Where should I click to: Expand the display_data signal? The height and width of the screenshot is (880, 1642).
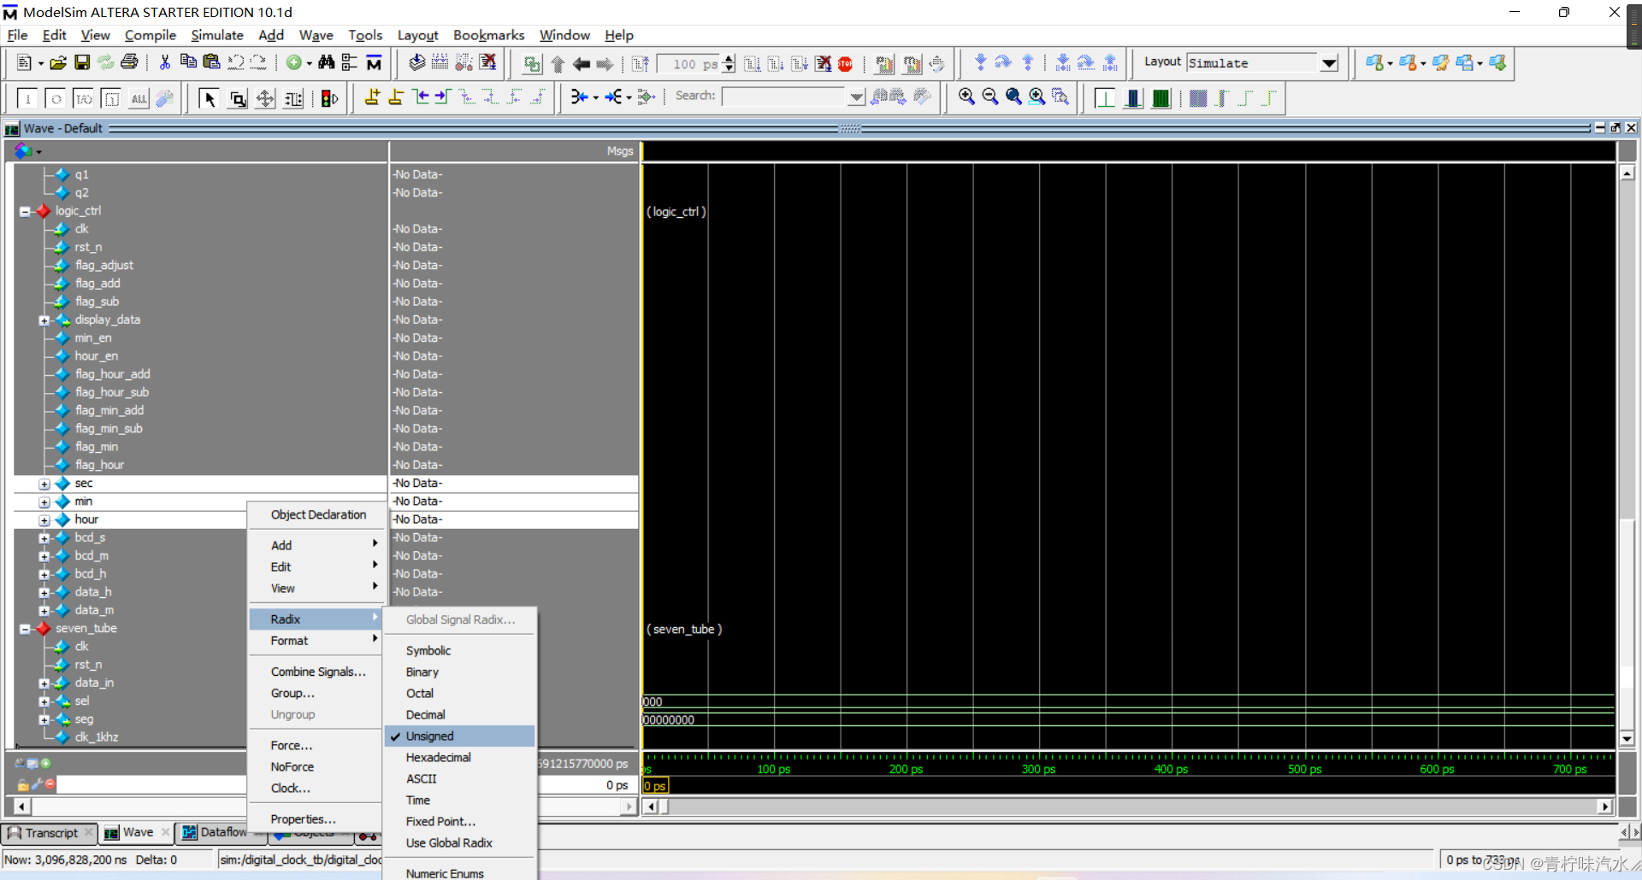click(x=44, y=320)
